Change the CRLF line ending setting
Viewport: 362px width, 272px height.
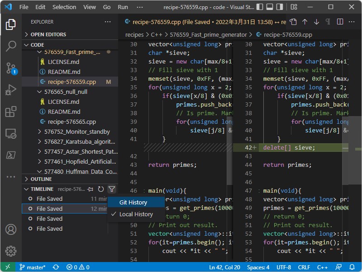[x=305, y=267]
